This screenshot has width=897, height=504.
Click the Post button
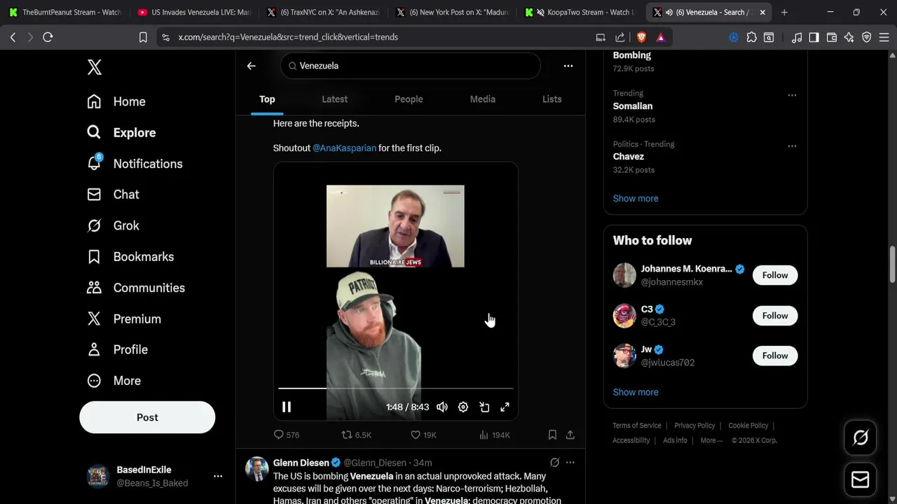point(147,417)
